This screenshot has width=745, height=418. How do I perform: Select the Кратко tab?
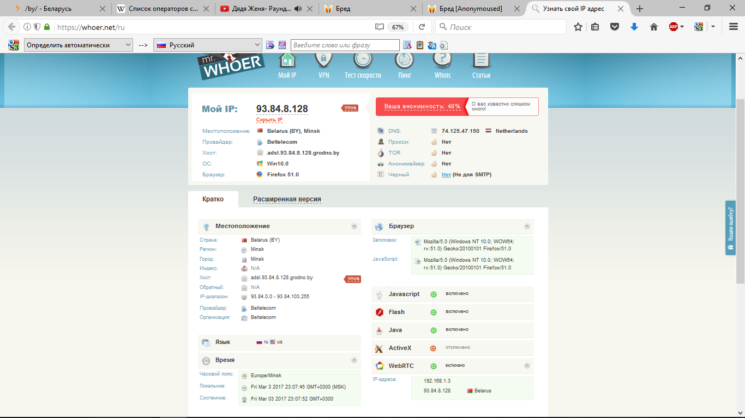tap(213, 199)
